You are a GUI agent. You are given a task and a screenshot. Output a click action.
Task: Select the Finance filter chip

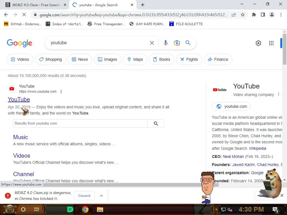218,59
